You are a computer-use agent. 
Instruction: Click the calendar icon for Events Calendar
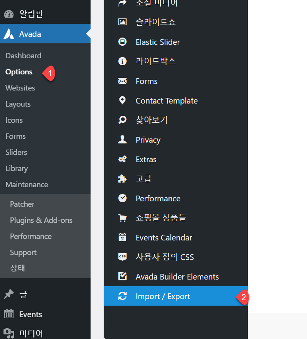click(x=122, y=237)
